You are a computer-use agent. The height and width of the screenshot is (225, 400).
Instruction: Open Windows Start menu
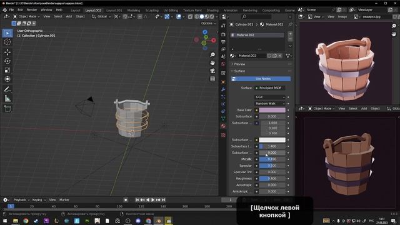pos(5,221)
